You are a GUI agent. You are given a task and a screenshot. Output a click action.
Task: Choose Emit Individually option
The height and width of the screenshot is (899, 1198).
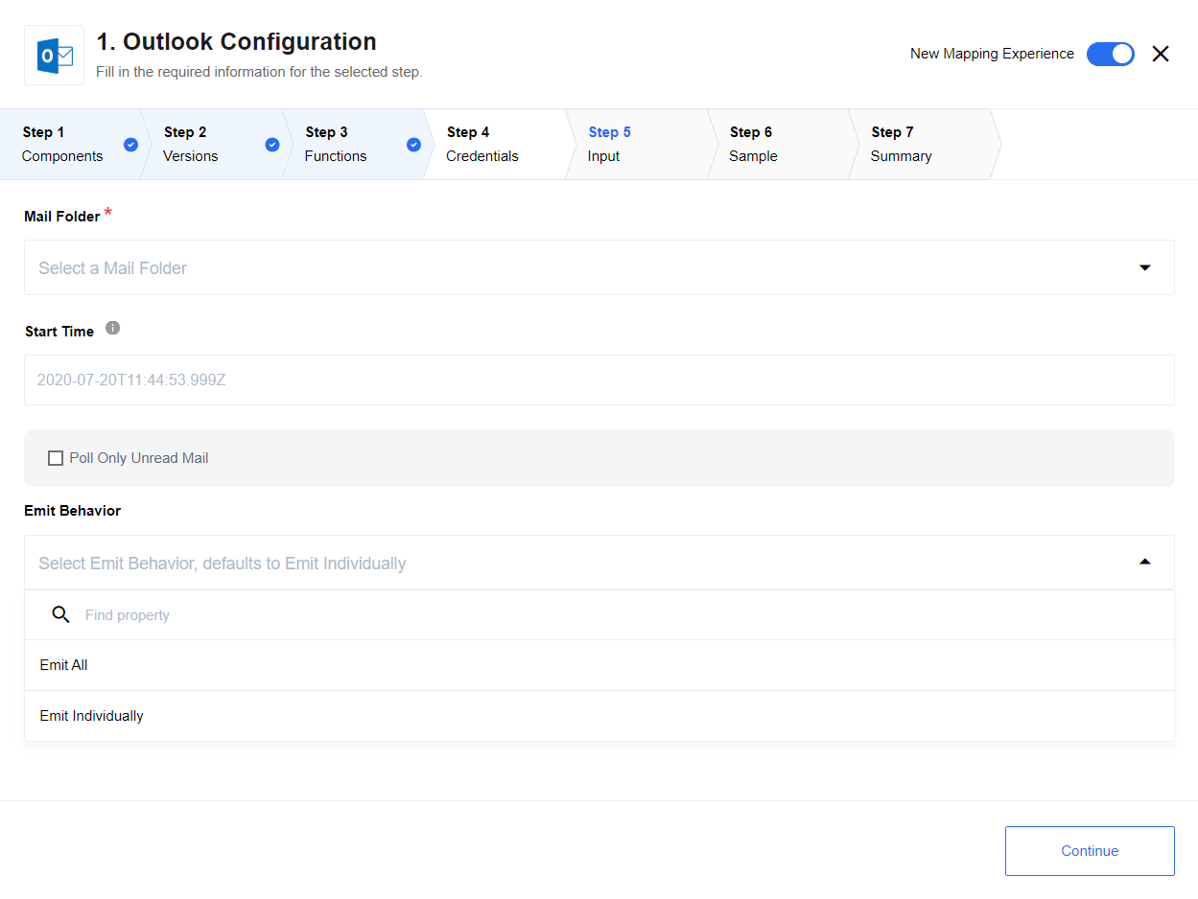599,716
